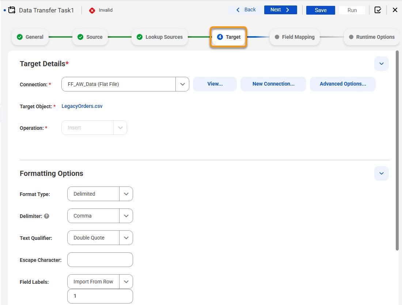
Task: Click the red Invalid status icon
Action: point(92,11)
